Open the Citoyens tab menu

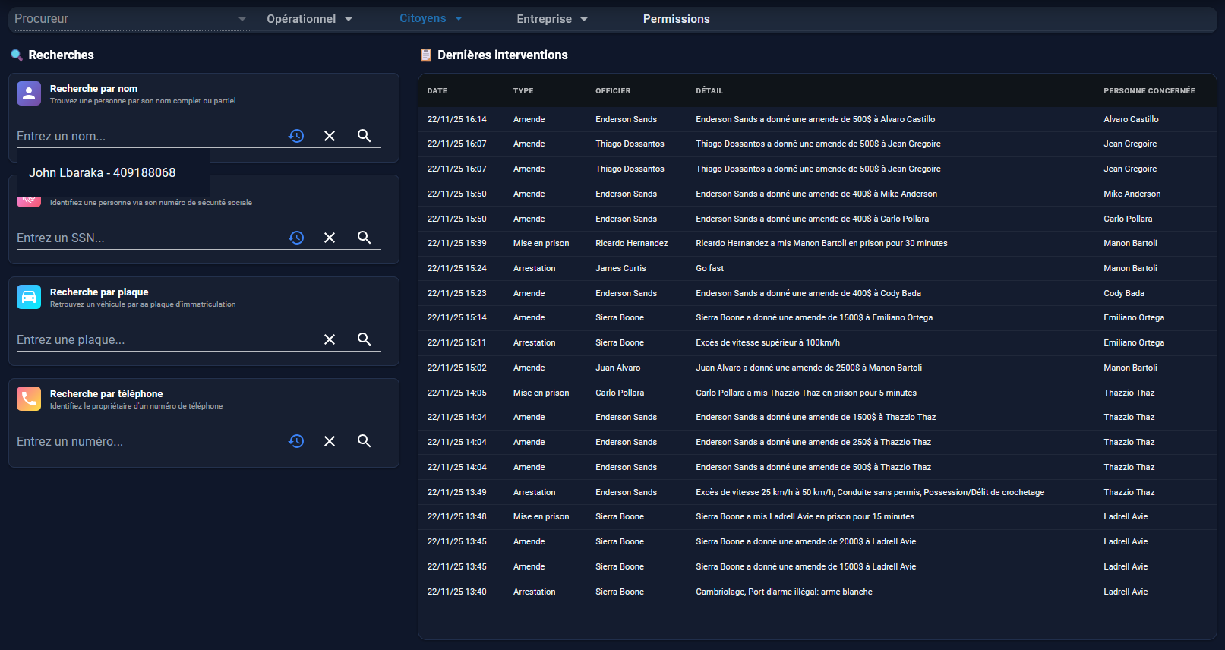(x=431, y=18)
